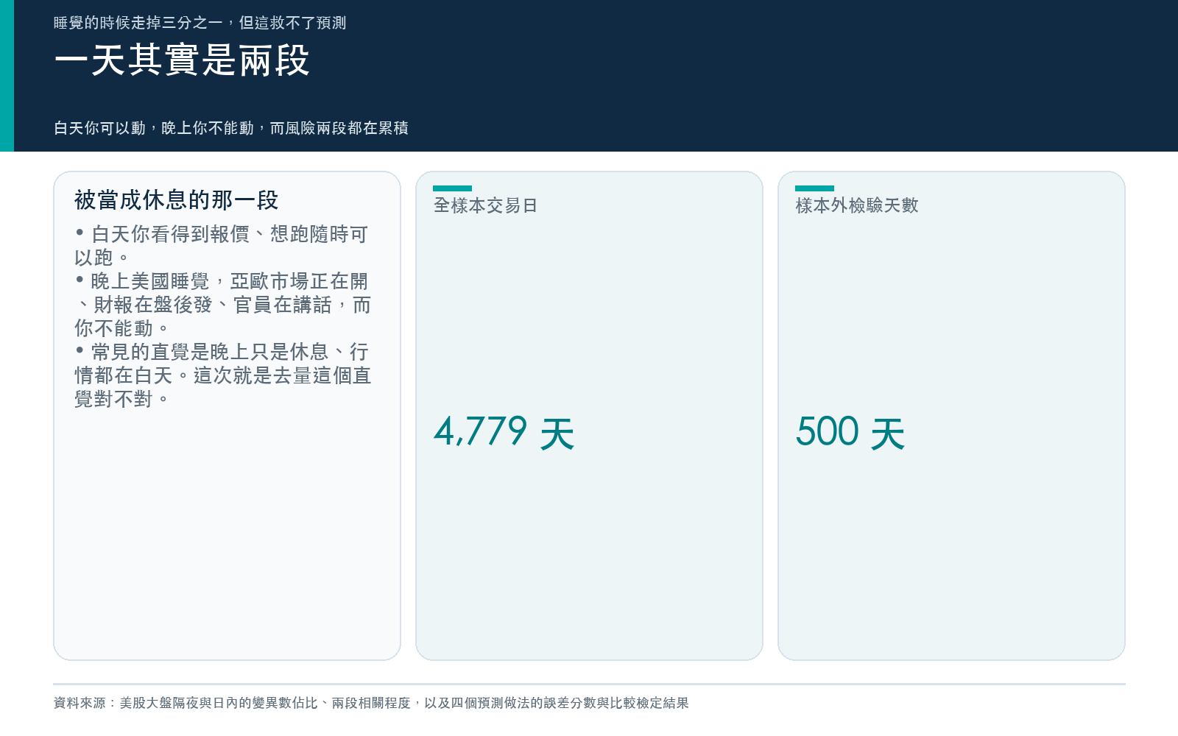The image size is (1178, 736).
Task: Select the label 全樣本交易日
Action: tap(486, 205)
